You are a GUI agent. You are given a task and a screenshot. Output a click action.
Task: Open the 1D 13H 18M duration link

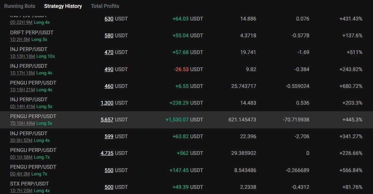[x=22, y=56]
